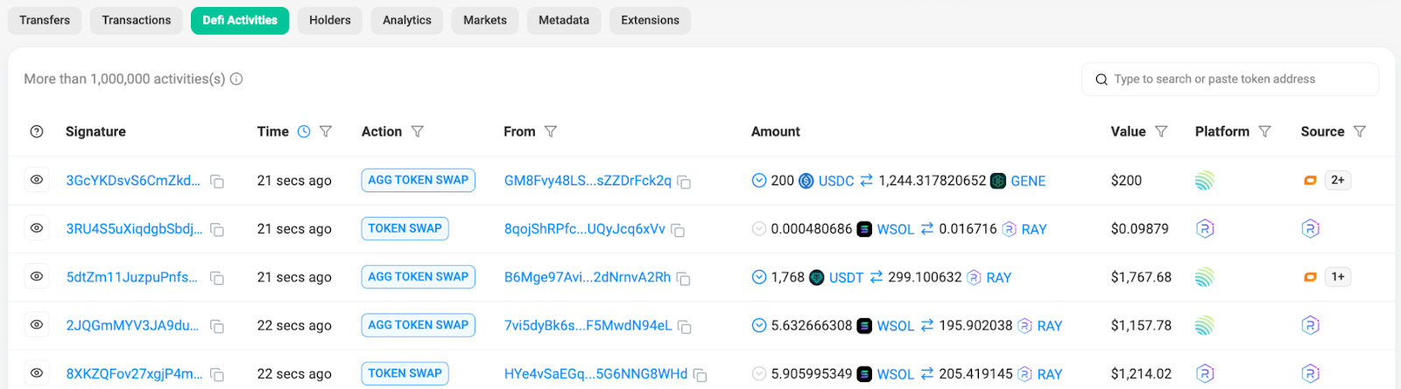Click the clock icon beside Time header
The height and width of the screenshot is (389, 1401).
pos(304,132)
